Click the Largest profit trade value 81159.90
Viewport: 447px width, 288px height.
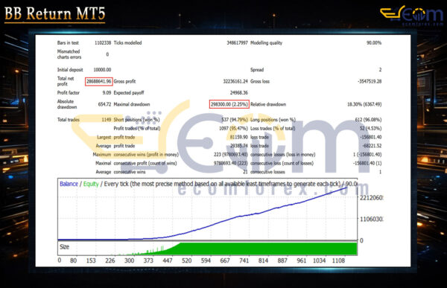tap(239, 137)
